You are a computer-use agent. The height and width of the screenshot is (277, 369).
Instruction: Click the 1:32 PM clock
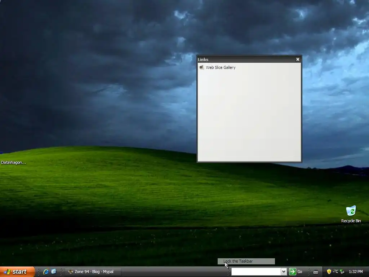(356, 272)
